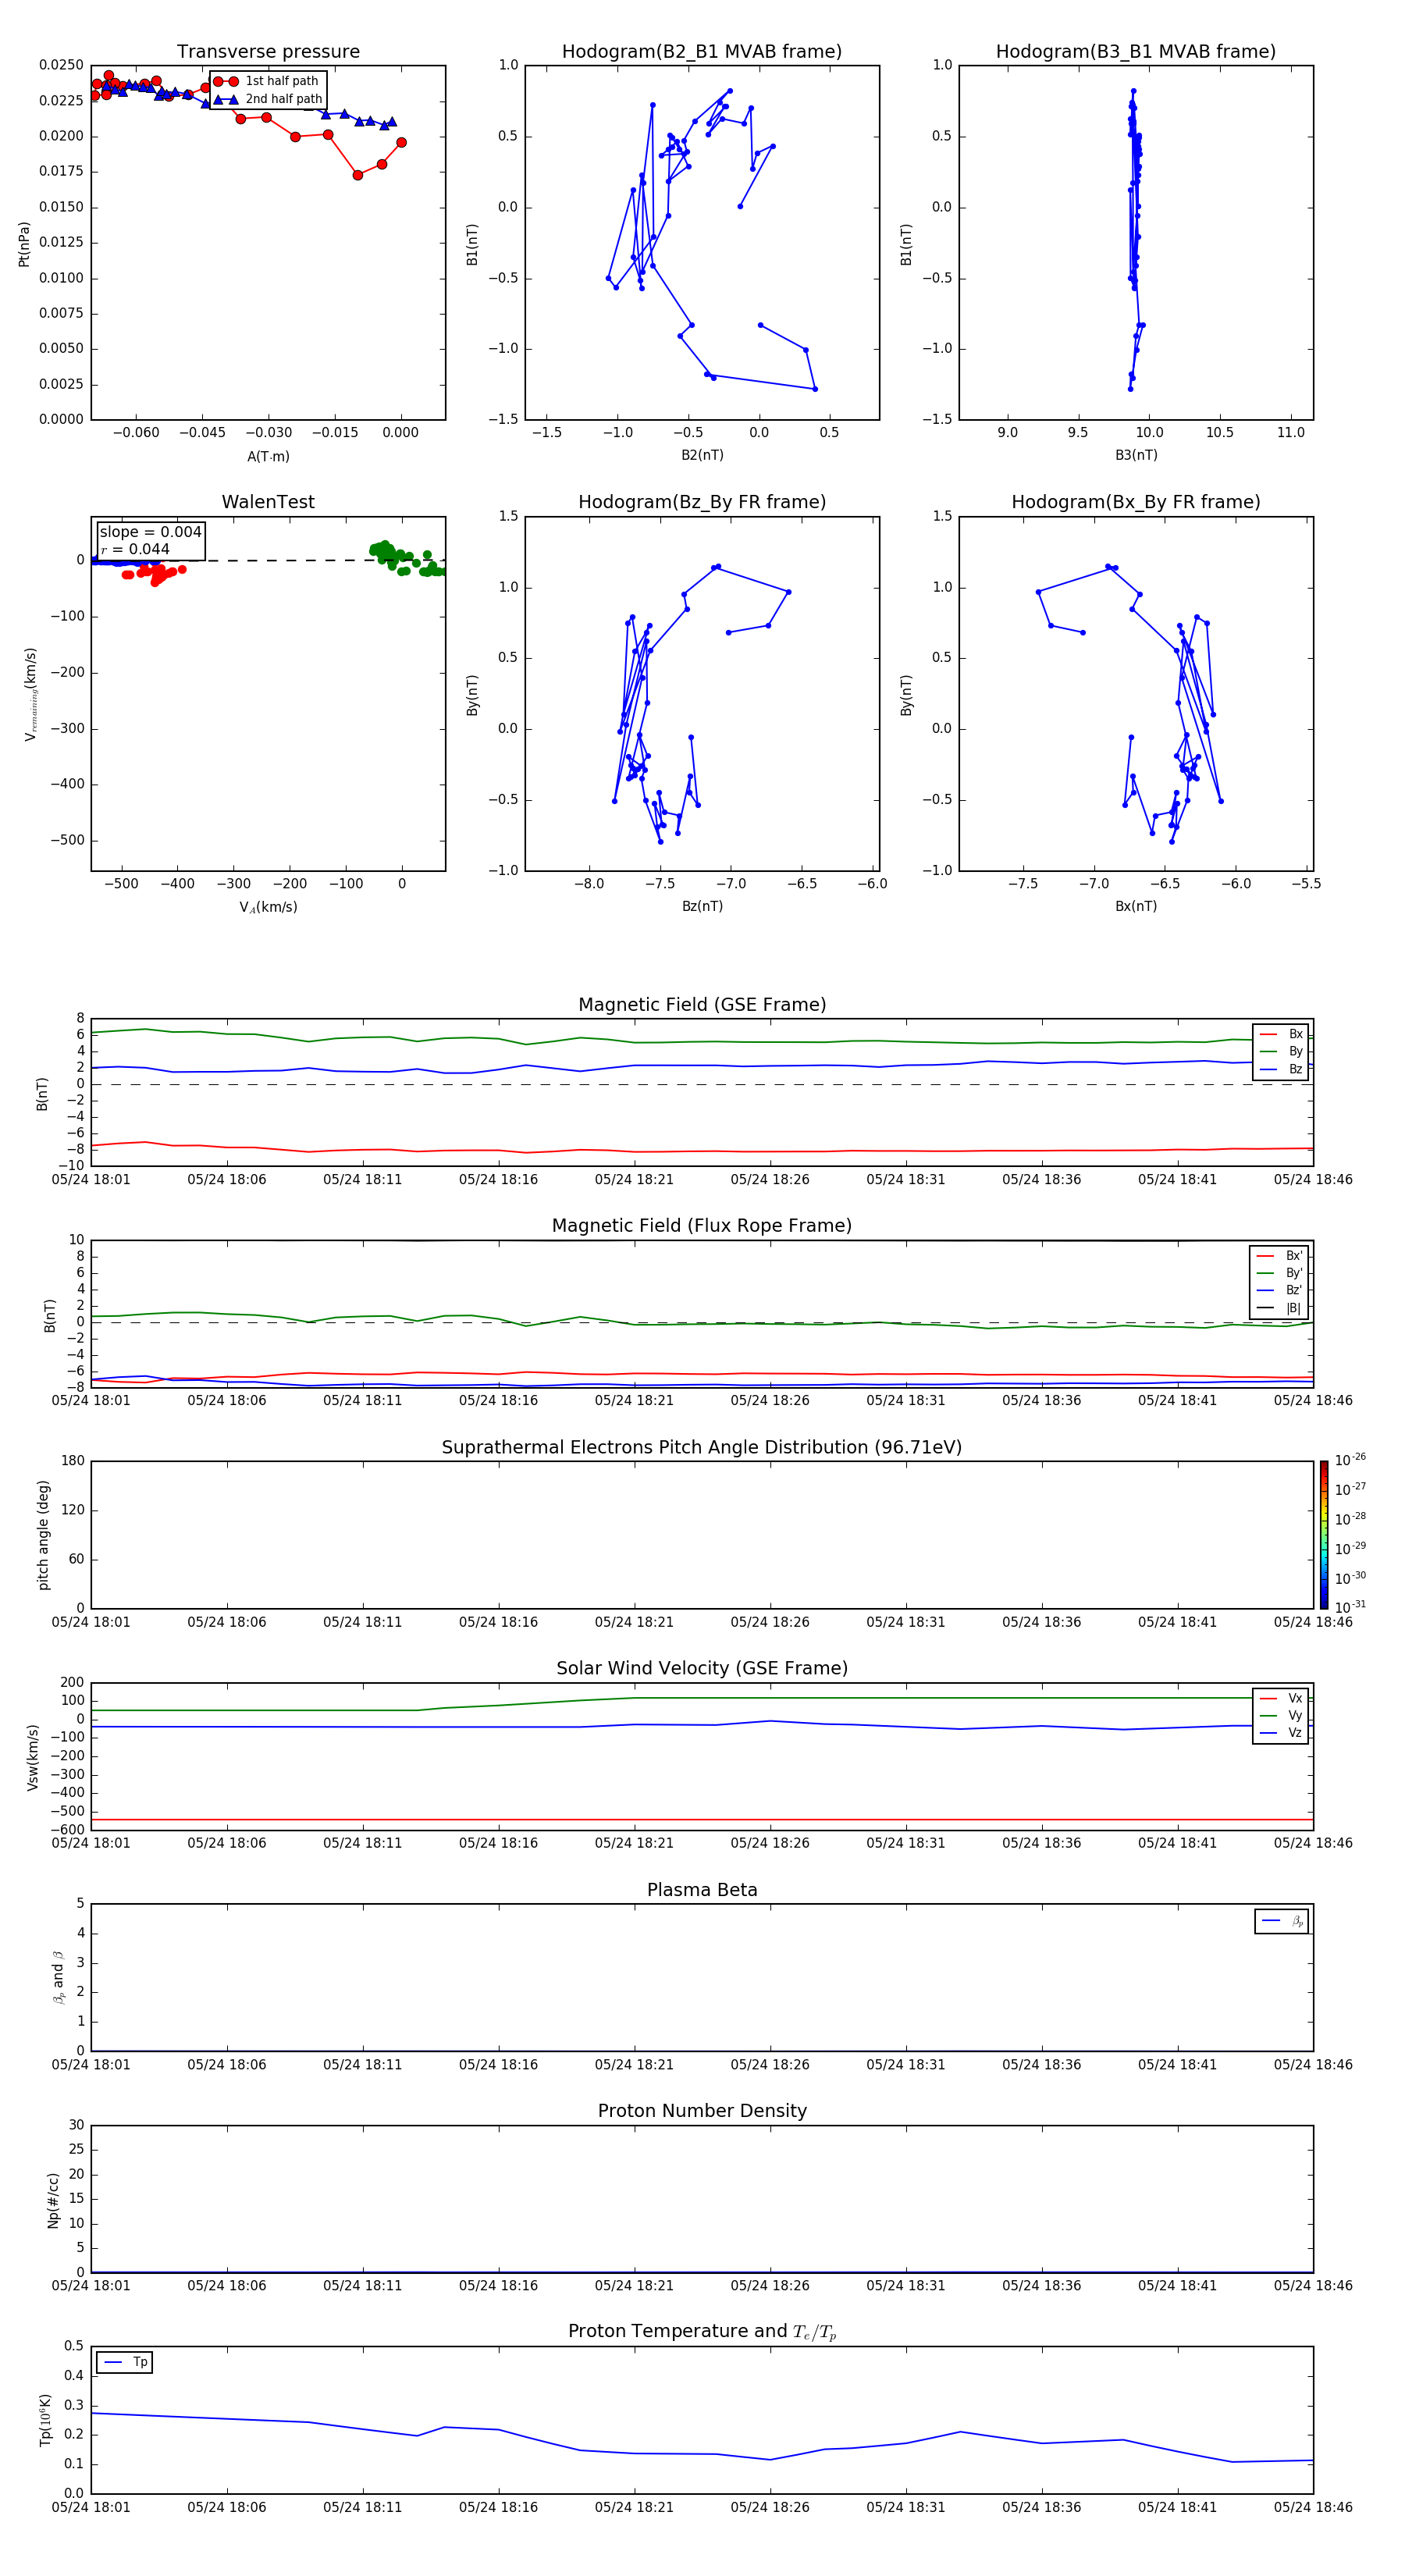The height and width of the screenshot is (2576, 1405).
Task: Click the Tp legend in Proton Temperature panel
Action: [x=124, y=2362]
